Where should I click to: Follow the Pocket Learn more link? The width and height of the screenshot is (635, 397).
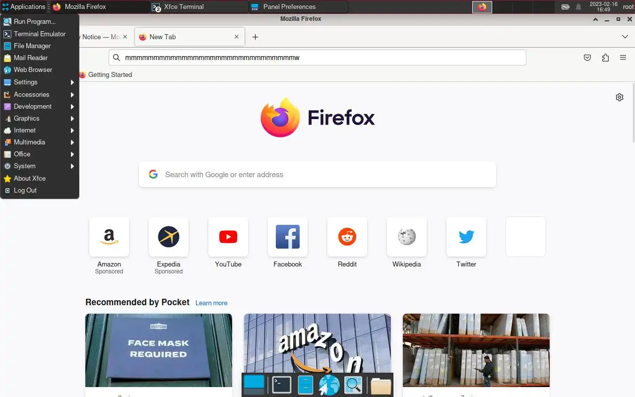click(x=211, y=303)
